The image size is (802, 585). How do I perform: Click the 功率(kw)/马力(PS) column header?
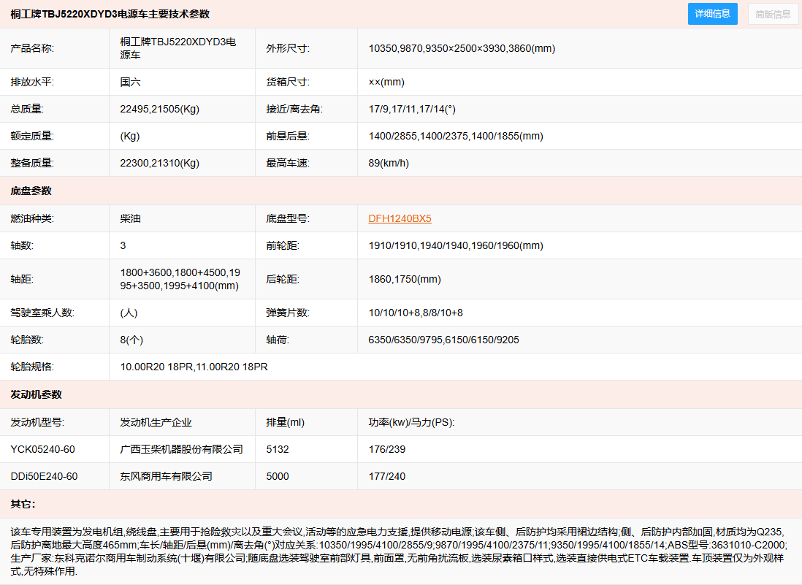(x=411, y=422)
